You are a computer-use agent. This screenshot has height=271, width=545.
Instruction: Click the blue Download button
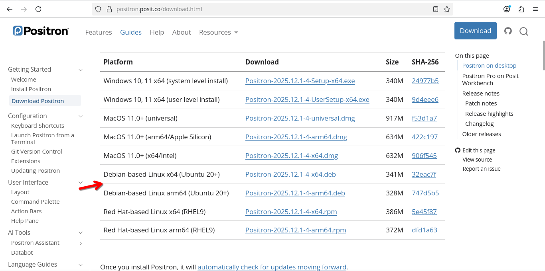pyautogui.click(x=475, y=31)
